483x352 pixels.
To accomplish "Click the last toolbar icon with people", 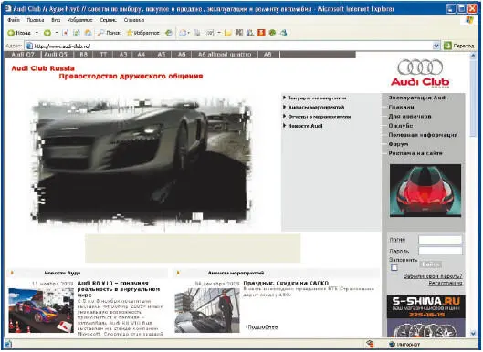I will pos(283,33).
